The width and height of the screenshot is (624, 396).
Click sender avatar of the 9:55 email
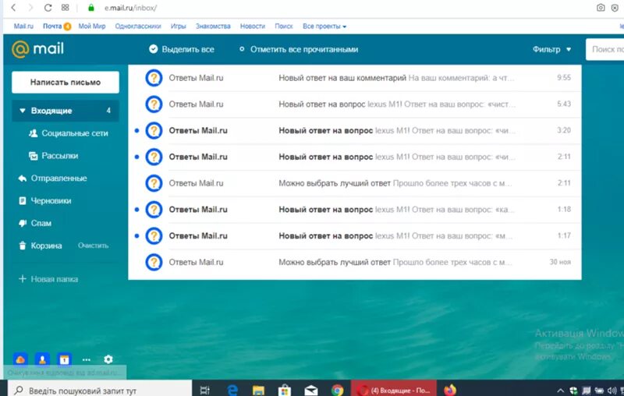point(154,78)
